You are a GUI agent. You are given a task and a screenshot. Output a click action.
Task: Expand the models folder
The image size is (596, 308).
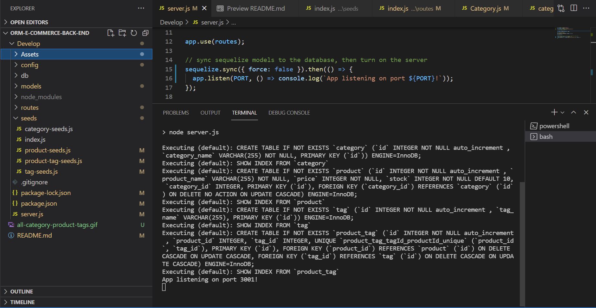point(31,86)
